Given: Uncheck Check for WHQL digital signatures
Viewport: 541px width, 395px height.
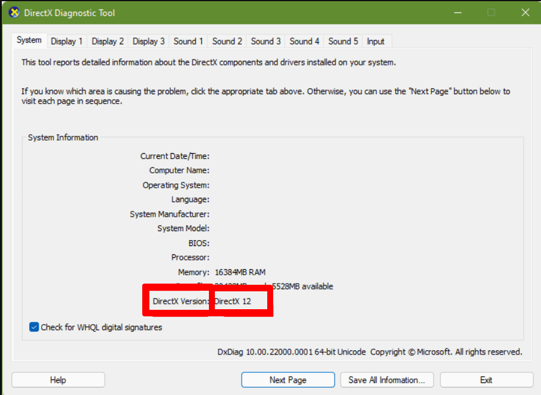Looking at the screenshot, I should click(x=35, y=327).
